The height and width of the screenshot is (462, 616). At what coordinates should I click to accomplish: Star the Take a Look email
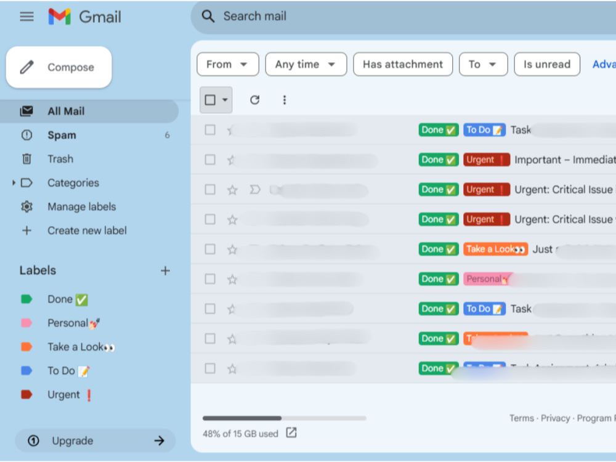(232, 249)
